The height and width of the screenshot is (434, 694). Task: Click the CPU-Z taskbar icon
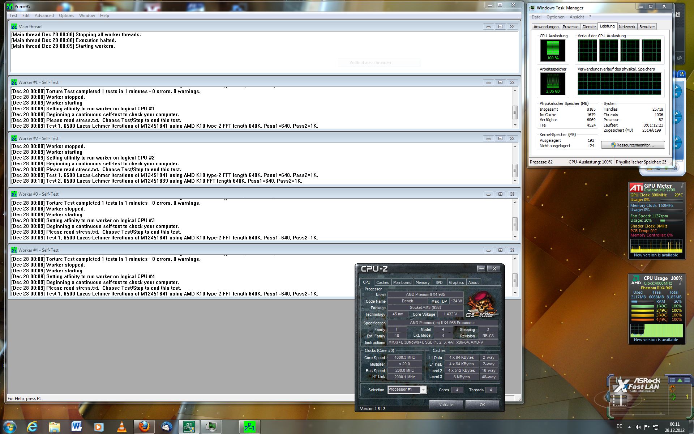(189, 427)
